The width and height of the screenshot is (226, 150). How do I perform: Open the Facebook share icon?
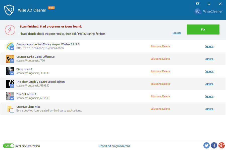coord(214,145)
